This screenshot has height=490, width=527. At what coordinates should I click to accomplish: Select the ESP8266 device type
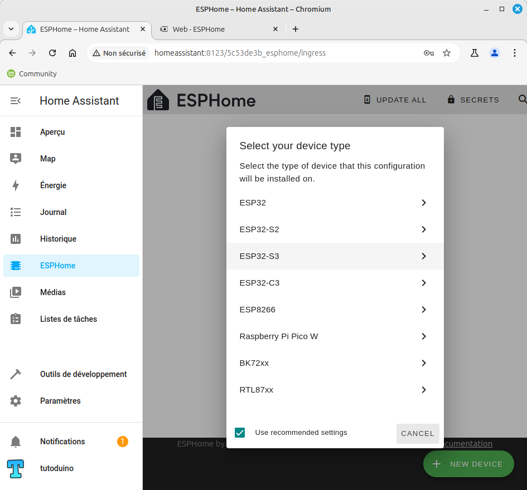pyautogui.click(x=335, y=310)
